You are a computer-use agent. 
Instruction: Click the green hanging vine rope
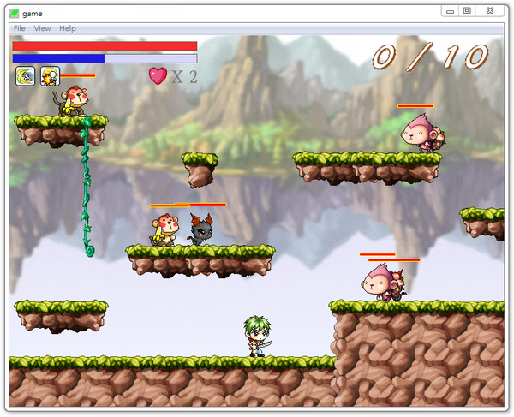tap(87, 187)
